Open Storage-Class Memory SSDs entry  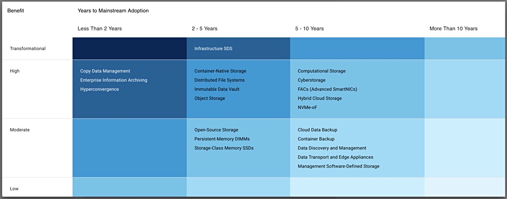tap(224, 148)
